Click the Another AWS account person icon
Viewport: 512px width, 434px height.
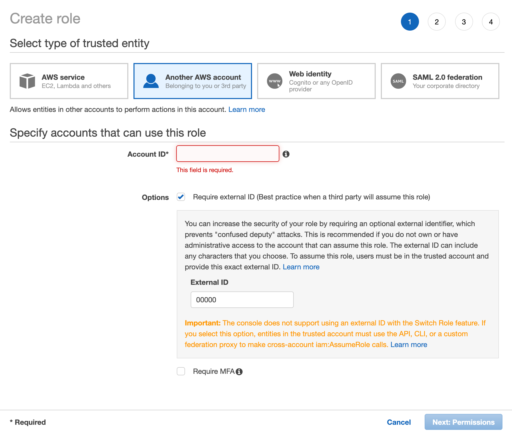coord(151,81)
